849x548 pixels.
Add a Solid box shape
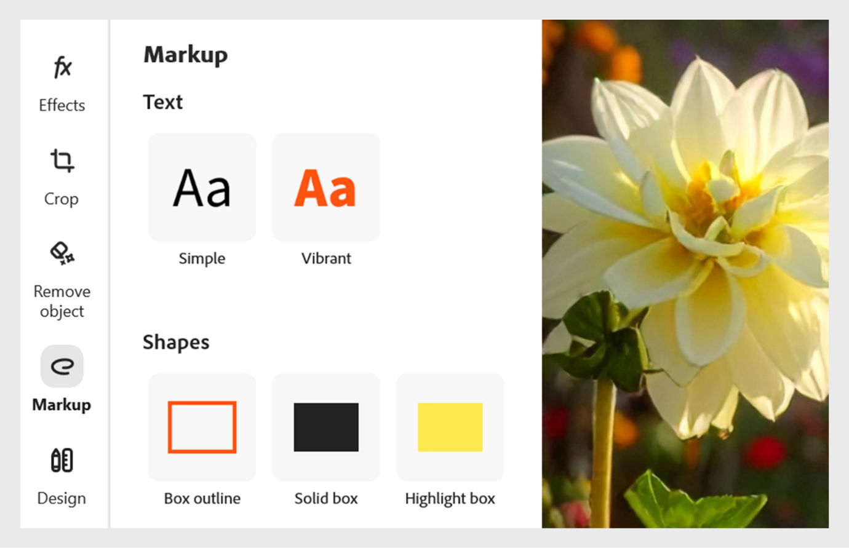(x=325, y=426)
